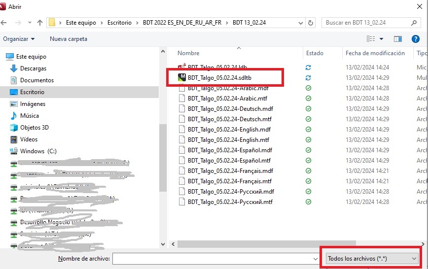Screen dimensions: 428x269
Task: Open view options dropdown arrow
Action: point(381,39)
